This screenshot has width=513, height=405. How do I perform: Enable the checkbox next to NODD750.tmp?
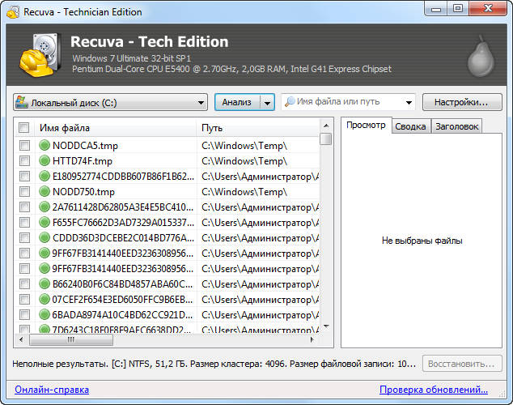tap(24, 192)
